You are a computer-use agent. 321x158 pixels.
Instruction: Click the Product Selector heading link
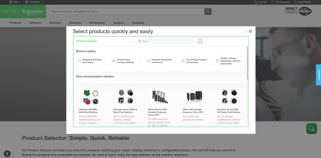tap(87, 41)
